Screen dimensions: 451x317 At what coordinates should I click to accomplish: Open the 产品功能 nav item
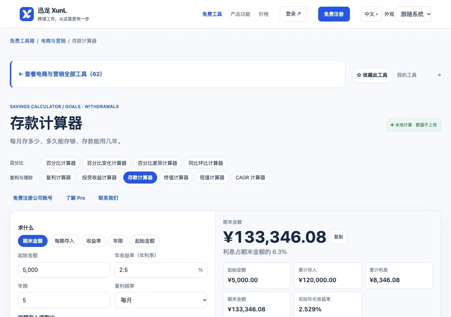pos(240,14)
